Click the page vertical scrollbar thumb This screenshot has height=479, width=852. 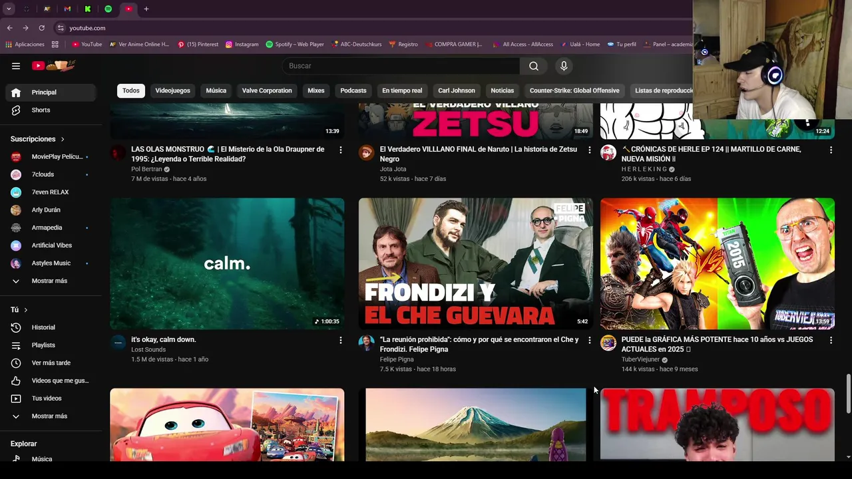click(848, 394)
